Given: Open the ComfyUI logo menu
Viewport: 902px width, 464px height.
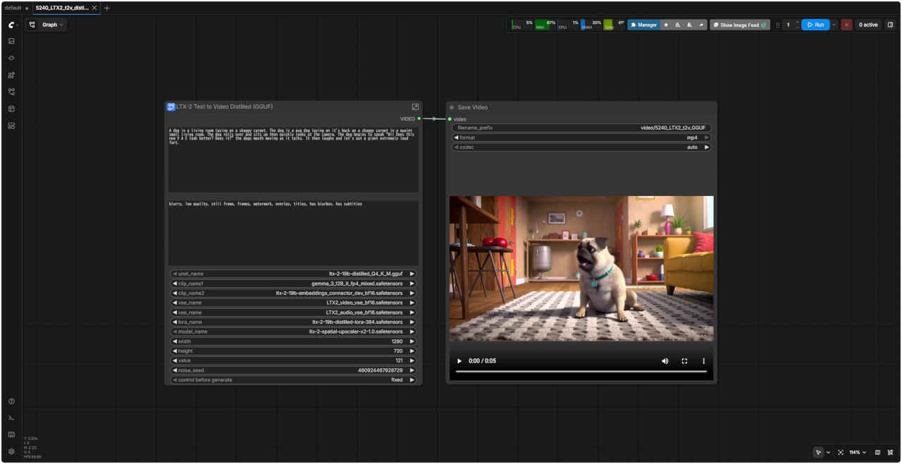Looking at the screenshot, I should [x=11, y=25].
